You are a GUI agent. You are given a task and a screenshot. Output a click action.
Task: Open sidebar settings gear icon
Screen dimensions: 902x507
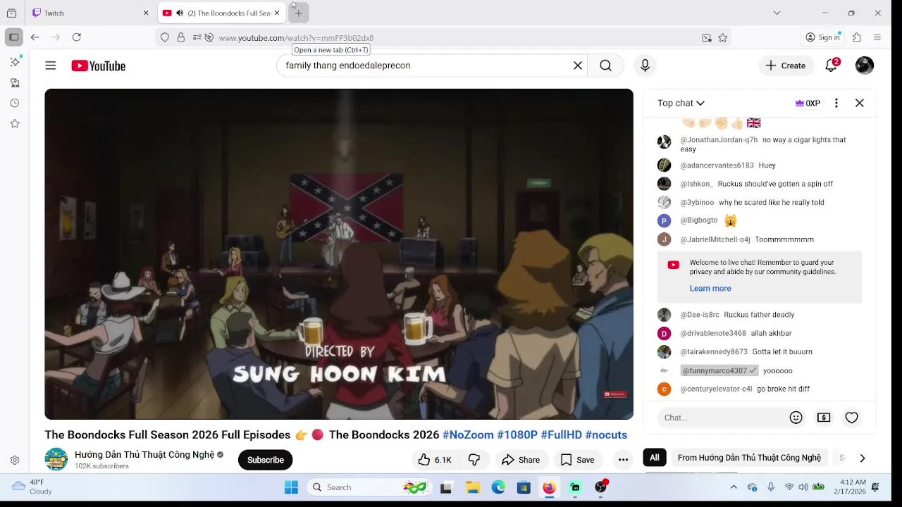tap(15, 460)
